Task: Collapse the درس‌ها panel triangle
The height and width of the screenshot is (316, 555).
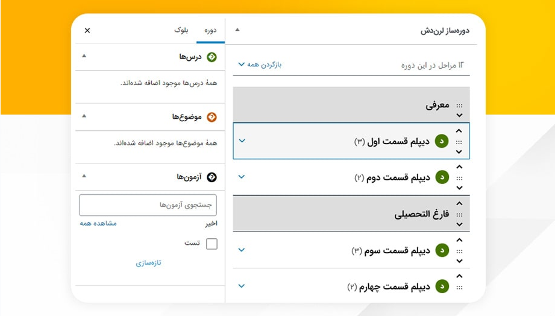Action: click(x=84, y=55)
